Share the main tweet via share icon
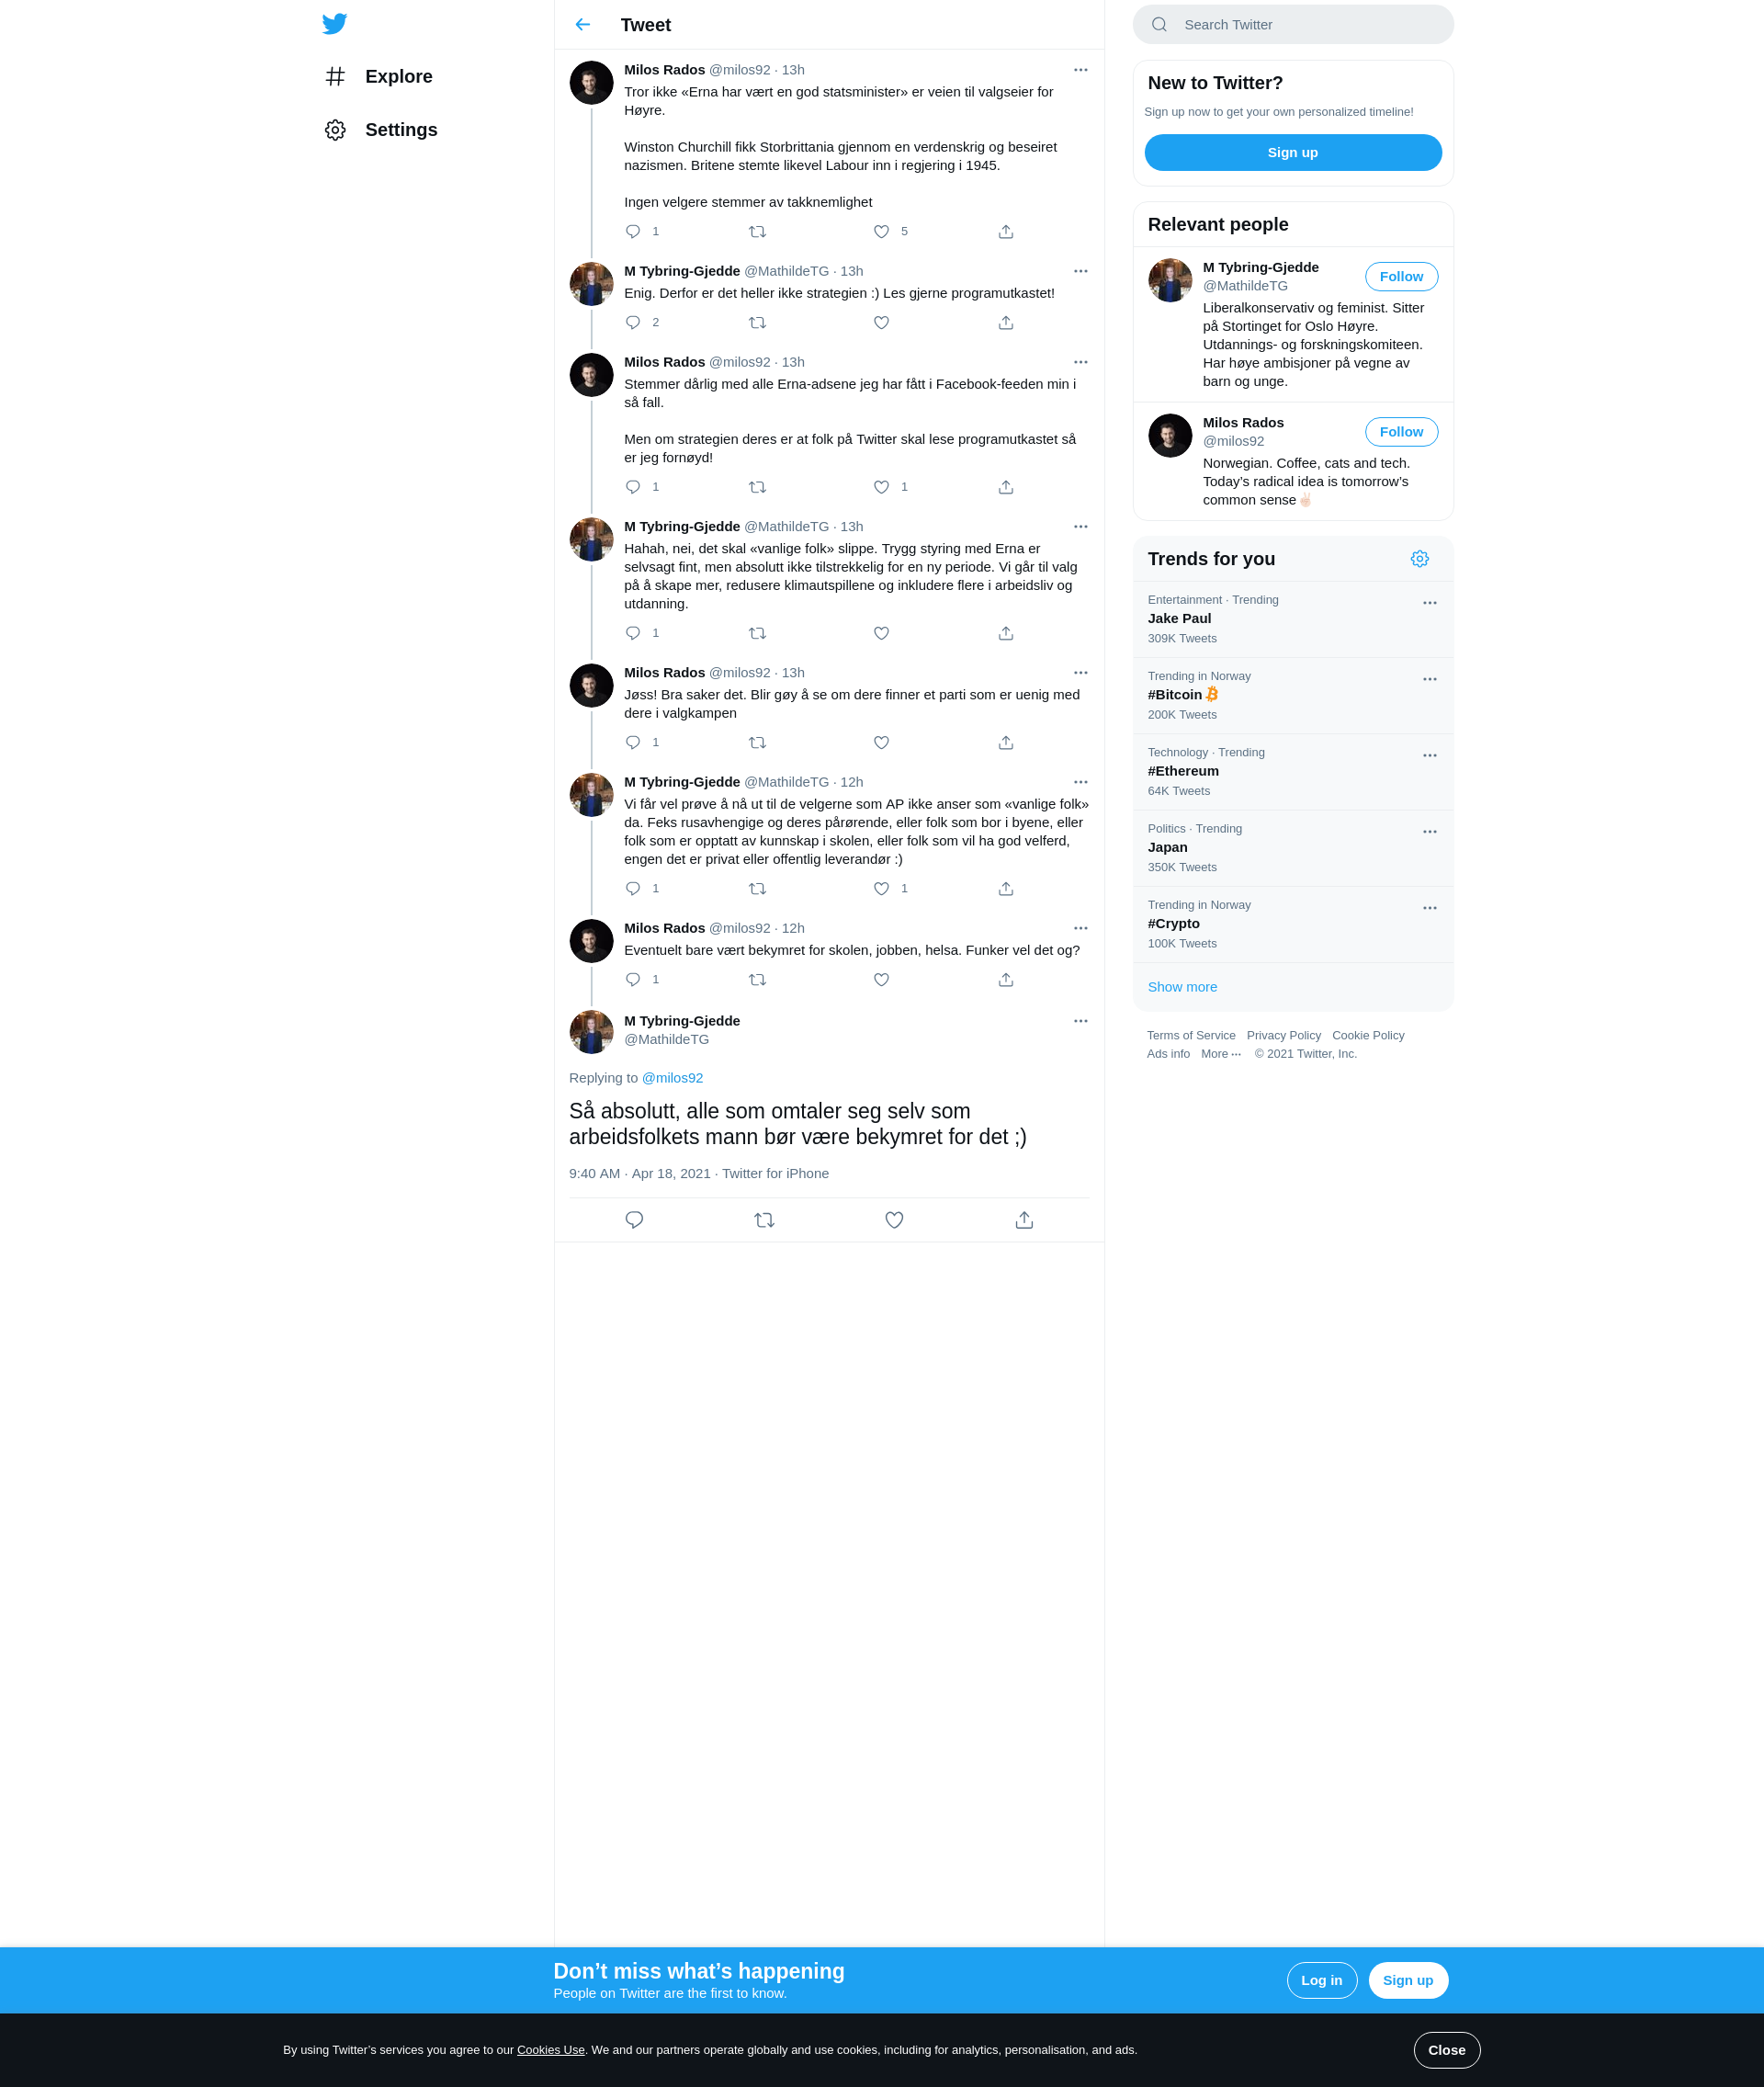The width and height of the screenshot is (1764, 2087). pyautogui.click(x=1024, y=1220)
